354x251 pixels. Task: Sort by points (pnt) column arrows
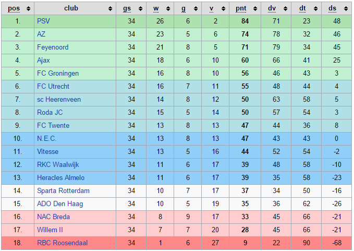(x=255, y=8)
